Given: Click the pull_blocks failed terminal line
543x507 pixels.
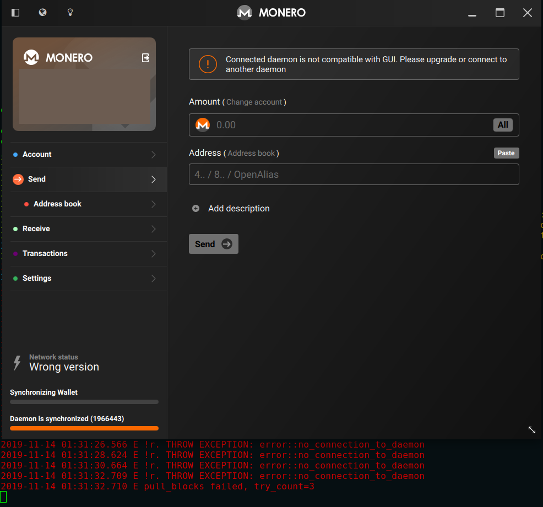Looking at the screenshot, I should [x=158, y=487].
